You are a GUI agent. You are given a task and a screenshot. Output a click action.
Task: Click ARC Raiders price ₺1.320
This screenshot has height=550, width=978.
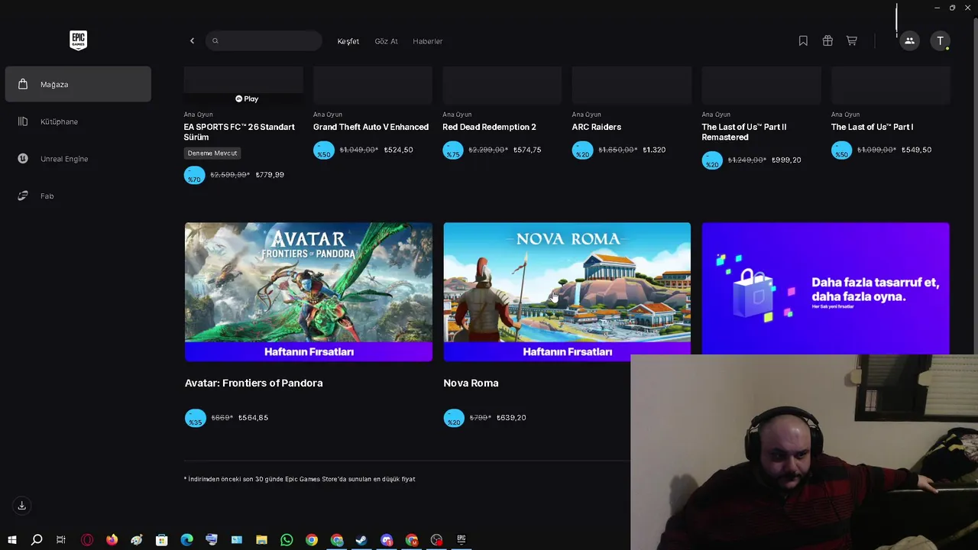654,150
